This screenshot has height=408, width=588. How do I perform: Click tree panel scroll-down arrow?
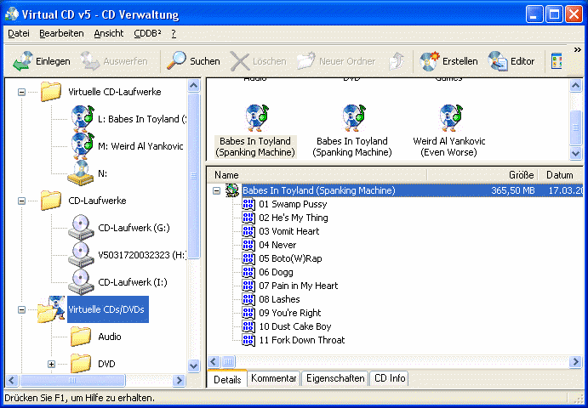point(193,365)
